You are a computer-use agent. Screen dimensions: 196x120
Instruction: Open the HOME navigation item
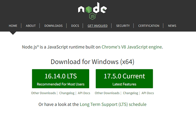coord(13,26)
